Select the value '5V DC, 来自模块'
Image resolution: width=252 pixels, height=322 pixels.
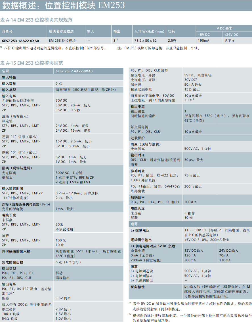[198, 75]
